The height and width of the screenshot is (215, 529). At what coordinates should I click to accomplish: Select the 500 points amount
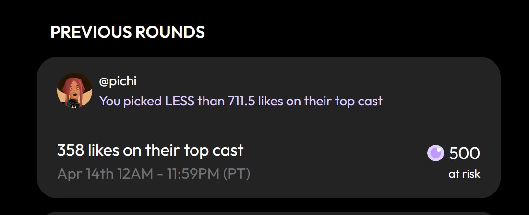tap(464, 153)
